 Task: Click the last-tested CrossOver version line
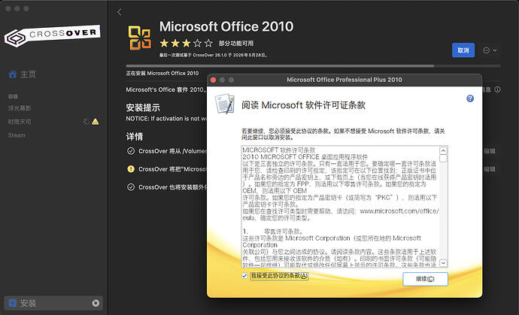click(x=214, y=55)
